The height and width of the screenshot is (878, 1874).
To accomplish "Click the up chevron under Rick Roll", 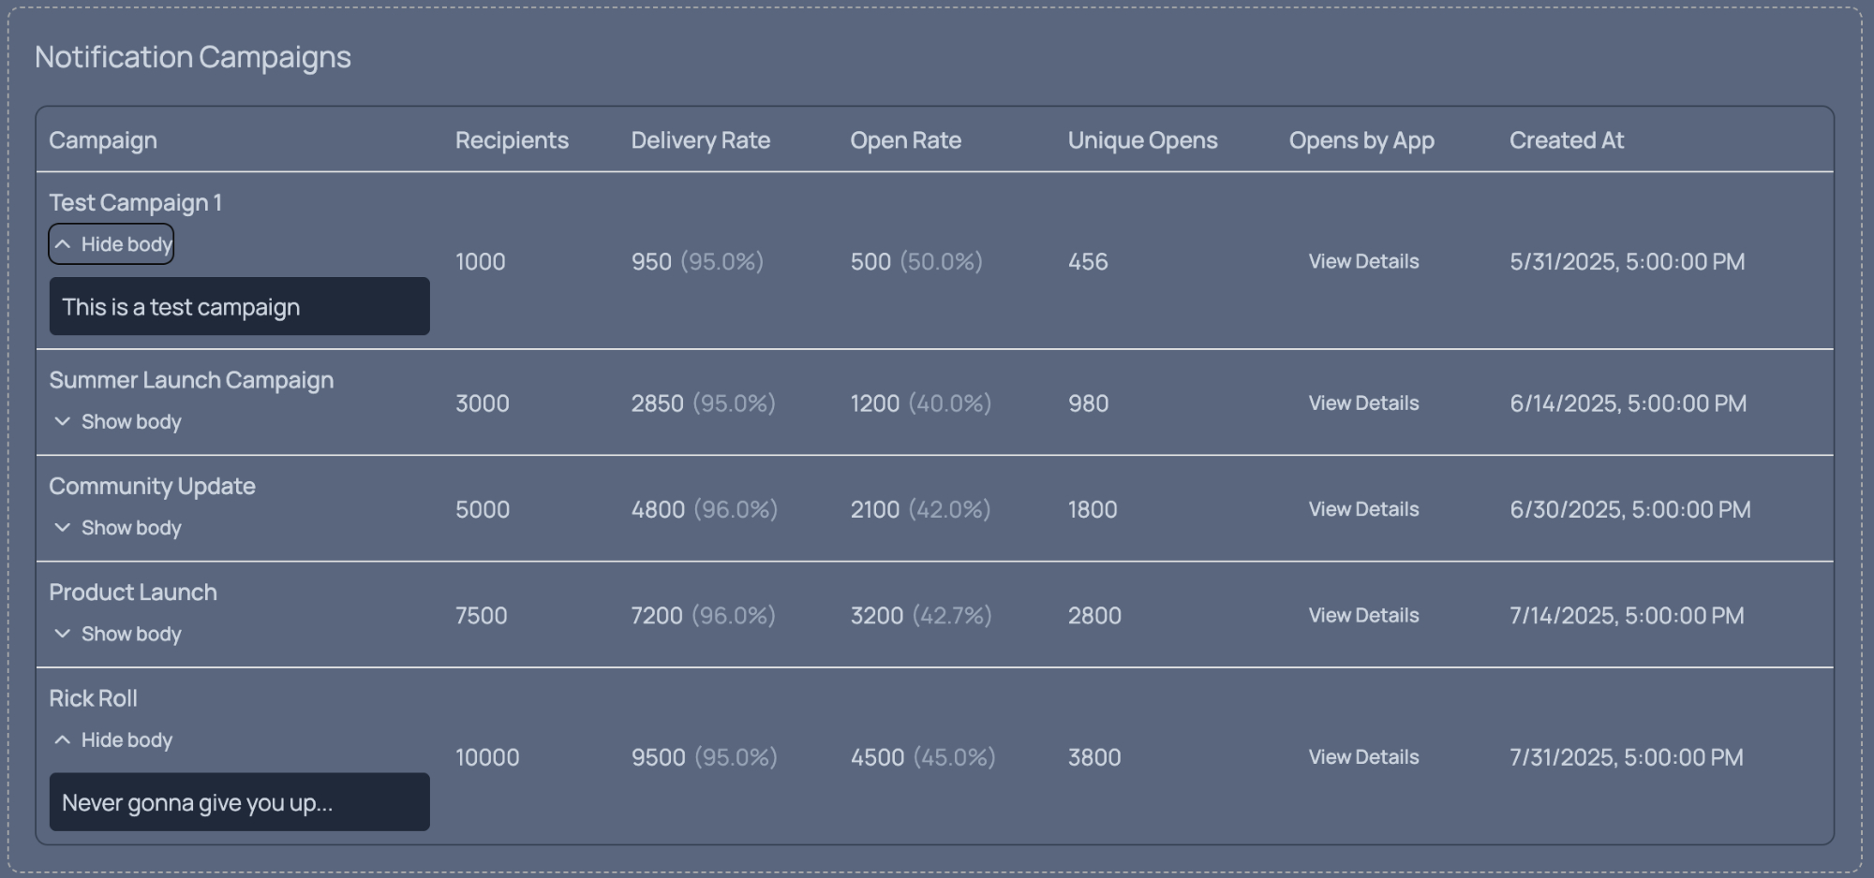I will (x=63, y=740).
